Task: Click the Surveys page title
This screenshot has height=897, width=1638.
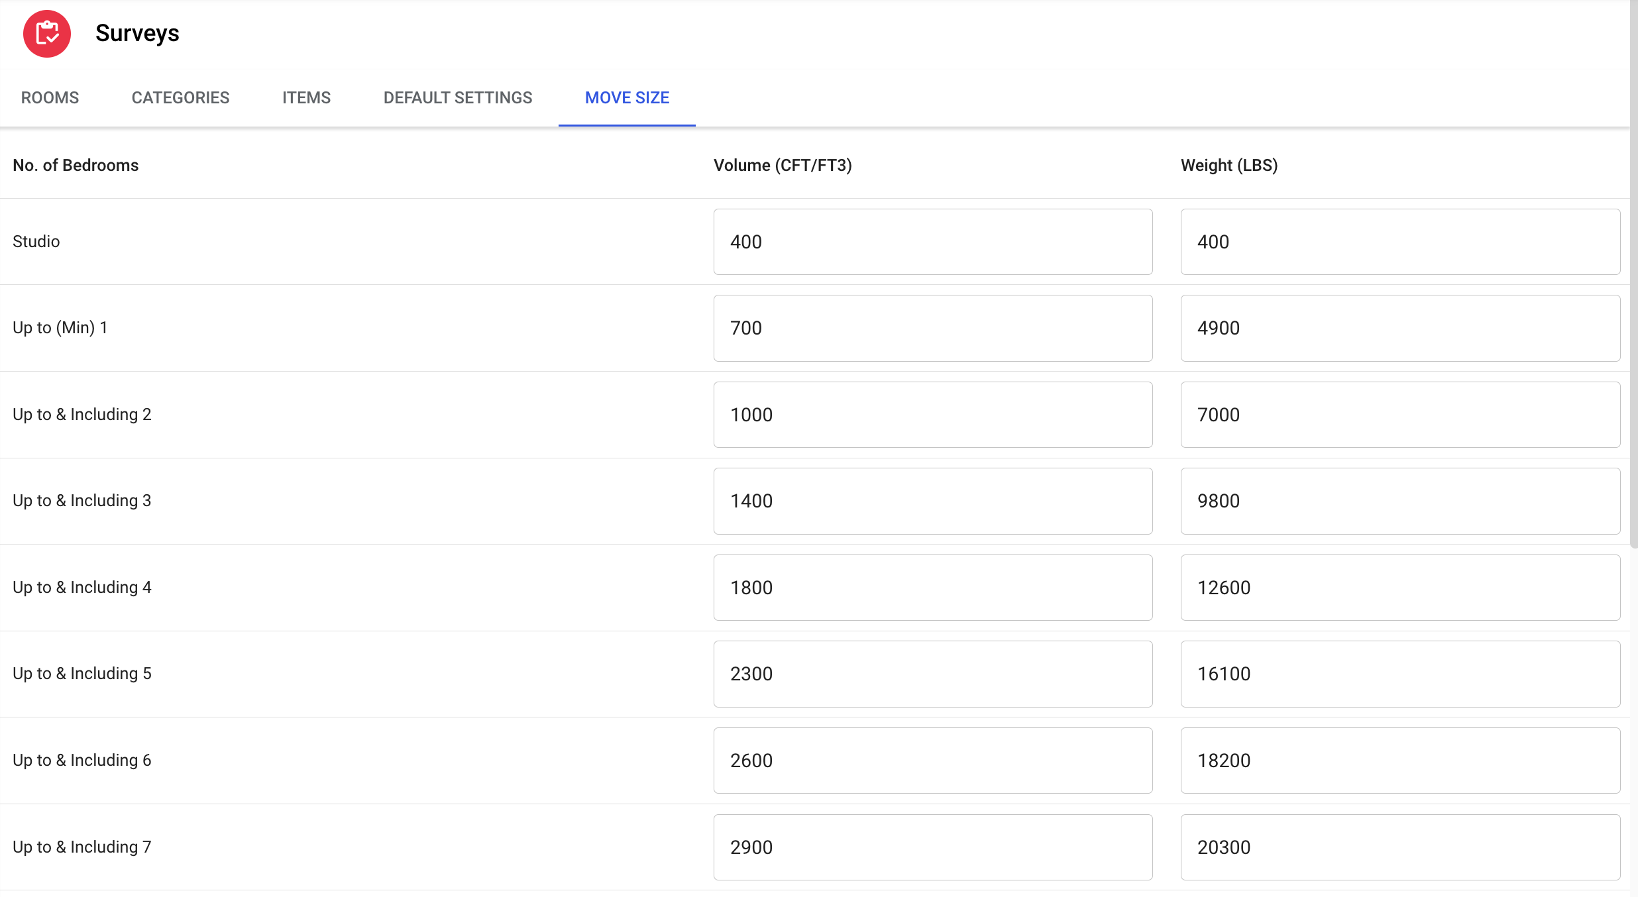Action: [137, 33]
